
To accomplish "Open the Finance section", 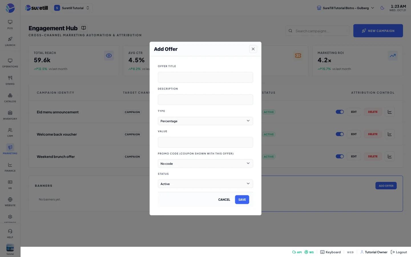I will (x=10, y=167).
